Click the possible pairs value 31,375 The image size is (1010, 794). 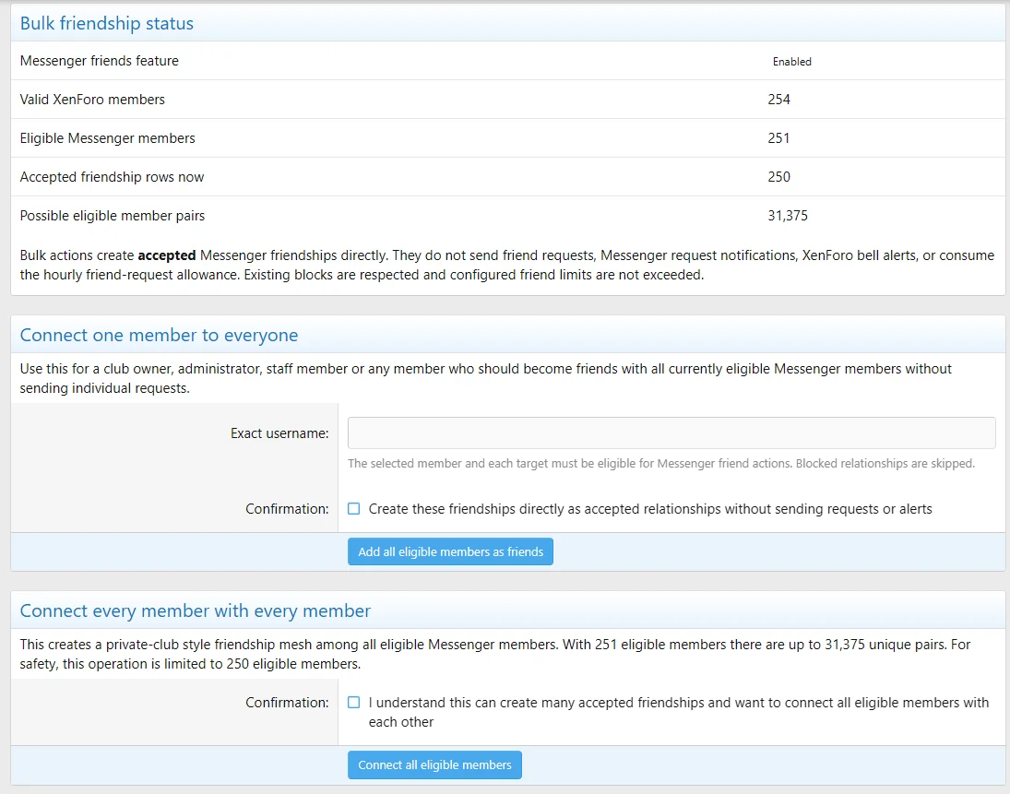pos(787,216)
